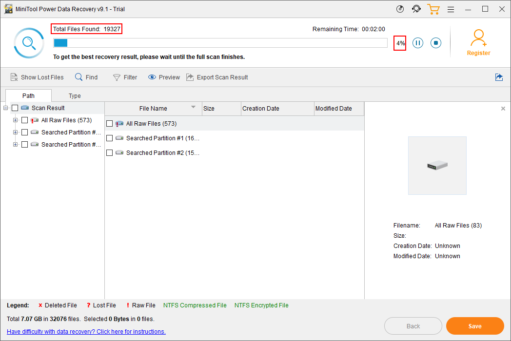The image size is (511, 341).
Task: Click the magnifier scan status icon
Action: (x=29, y=43)
